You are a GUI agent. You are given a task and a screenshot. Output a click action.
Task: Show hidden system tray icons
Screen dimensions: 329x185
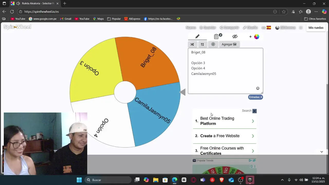click(x=282, y=180)
